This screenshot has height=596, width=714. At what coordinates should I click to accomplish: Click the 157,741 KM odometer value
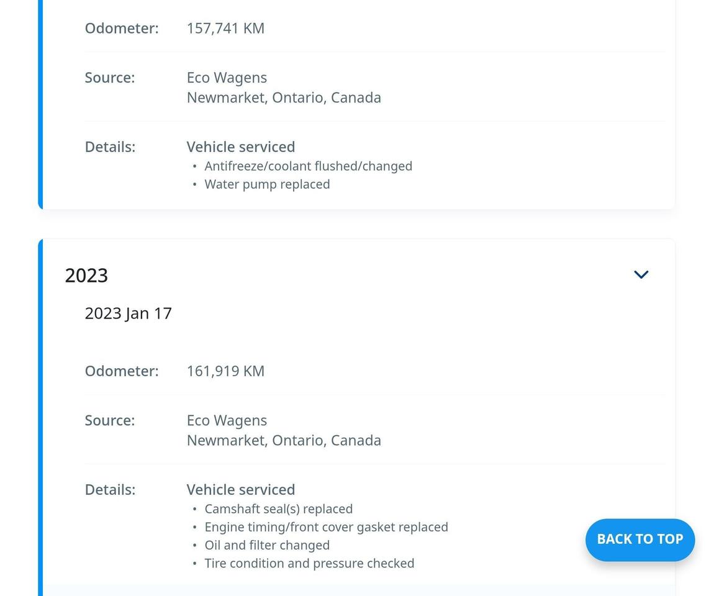pos(225,28)
